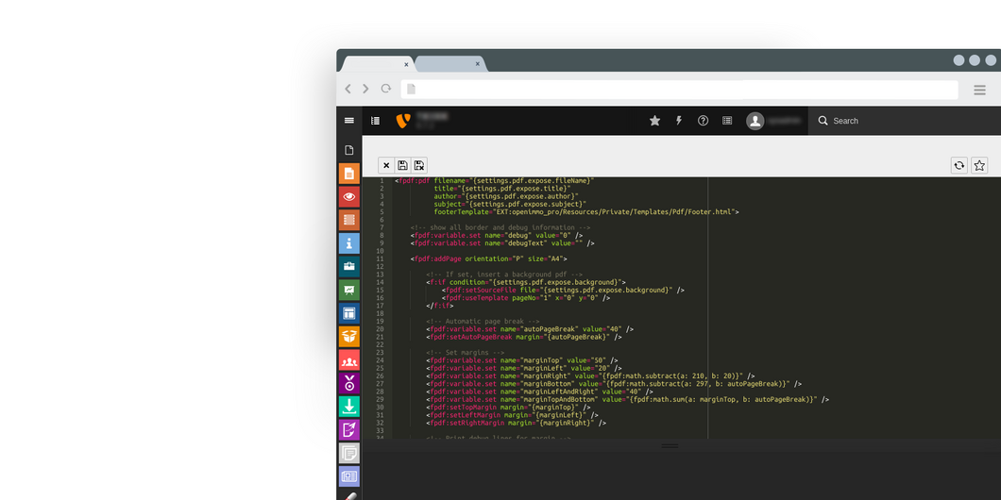The height and width of the screenshot is (500, 1001).
Task: Open the orange box module icon
Action: tap(349, 336)
